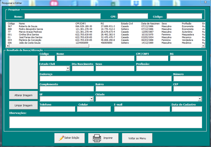Select the Marlene da Conceição row
This screenshot has height=147, width=211.
[106, 40]
